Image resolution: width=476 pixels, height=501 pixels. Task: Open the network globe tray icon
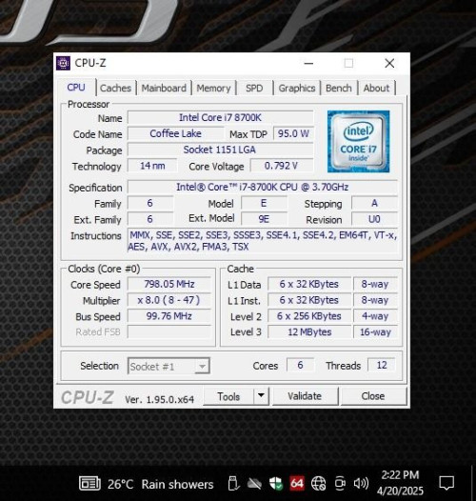click(x=318, y=484)
